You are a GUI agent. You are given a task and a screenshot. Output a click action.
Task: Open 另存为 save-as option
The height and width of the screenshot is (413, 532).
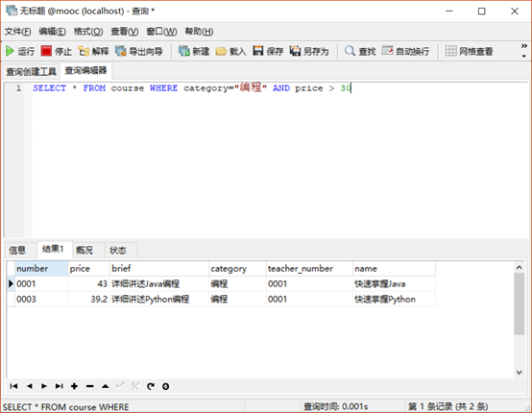[309, 51]
